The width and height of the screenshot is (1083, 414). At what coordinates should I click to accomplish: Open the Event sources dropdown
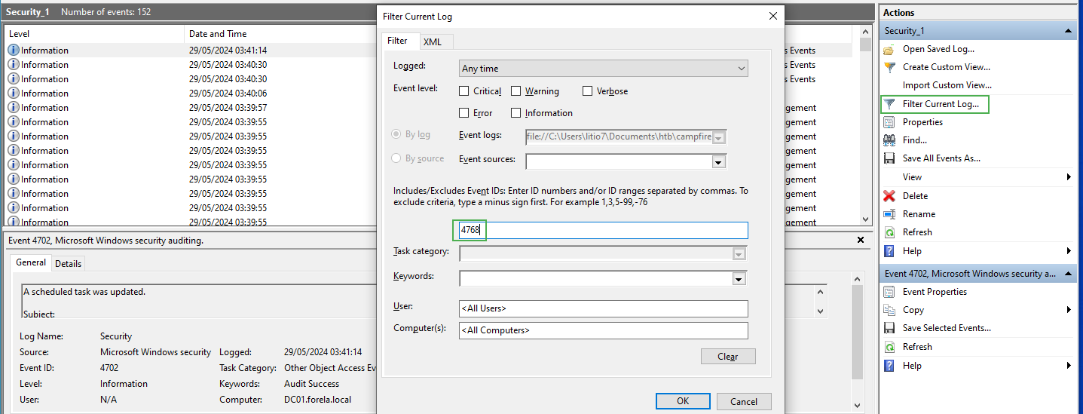pyautogui.click(x=719, y=162)
